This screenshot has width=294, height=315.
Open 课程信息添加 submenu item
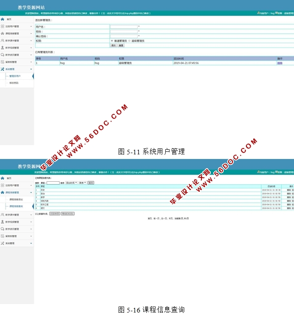tap(16, 199)
